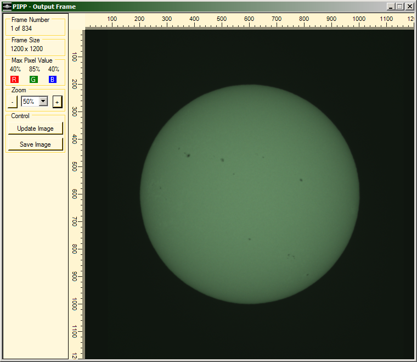
Task: Click the red R channel indicator
Action: pos(14,79)
